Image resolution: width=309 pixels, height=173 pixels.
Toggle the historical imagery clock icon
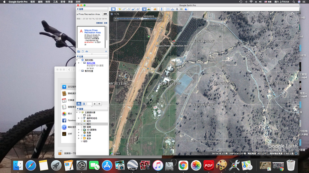pos(144,9)
